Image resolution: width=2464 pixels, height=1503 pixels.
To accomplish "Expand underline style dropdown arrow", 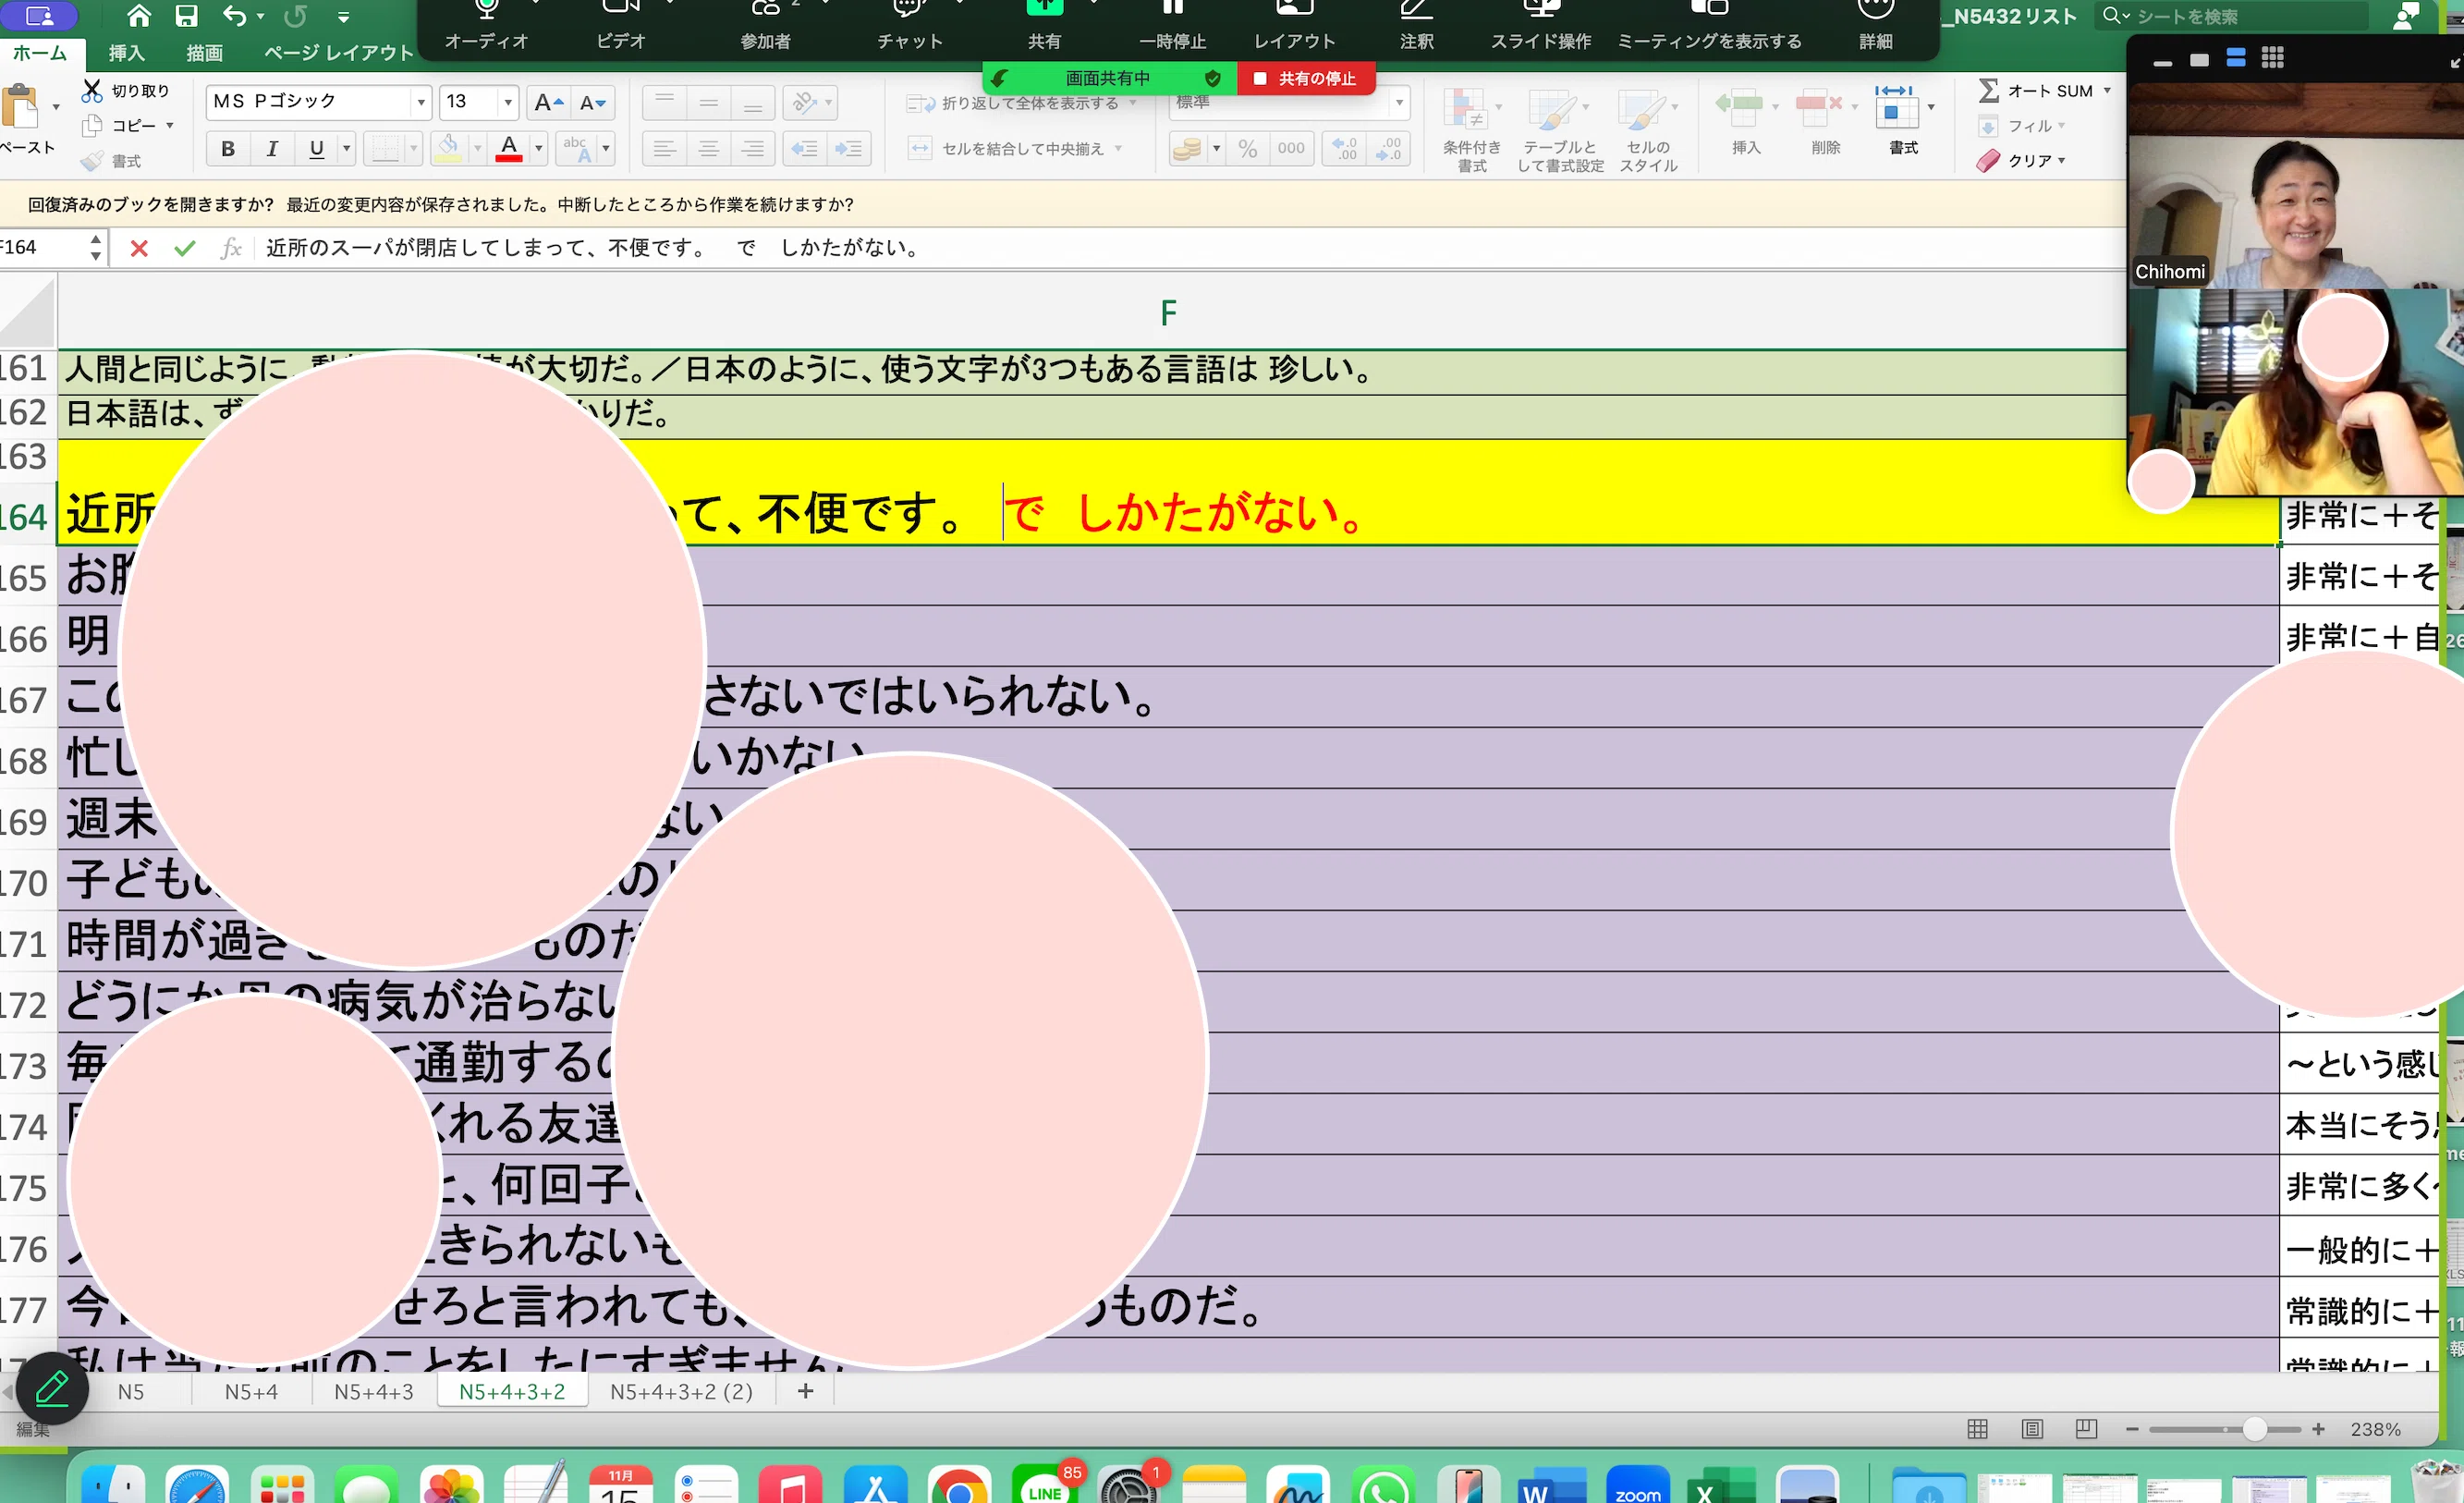I will coord(347,149).
